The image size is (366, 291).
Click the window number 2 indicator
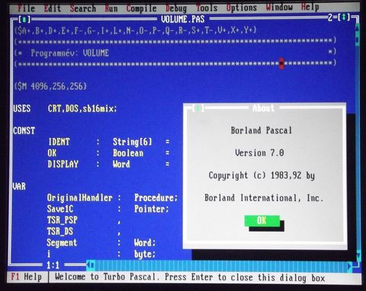pos(330,18)
